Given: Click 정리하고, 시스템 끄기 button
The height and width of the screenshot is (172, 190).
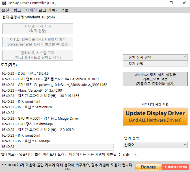Looking at the screenshot, I should (x=38, y=55).
